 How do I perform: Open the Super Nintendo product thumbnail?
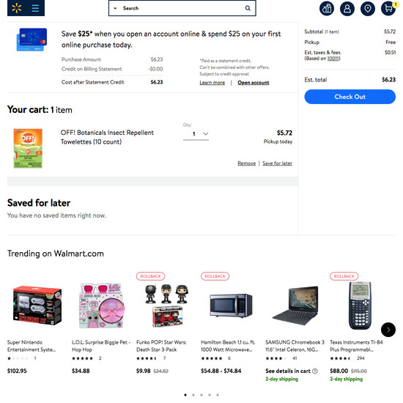(37, 306)
